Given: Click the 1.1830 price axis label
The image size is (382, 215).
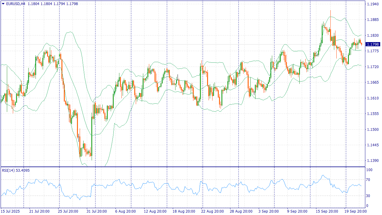Looking at the screenshot, I should pyautogui.click(x=373, y=36).
